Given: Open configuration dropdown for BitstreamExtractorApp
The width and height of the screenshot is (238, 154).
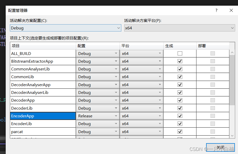Looking at the screenshot, I should click(97, 61).
